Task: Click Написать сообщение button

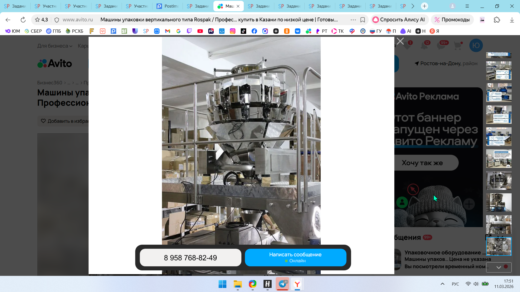Action: pos(295,258)
